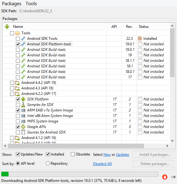
Task: Click wrench icon for Build-tools revision 17
Action: click(x=23, y=77)
